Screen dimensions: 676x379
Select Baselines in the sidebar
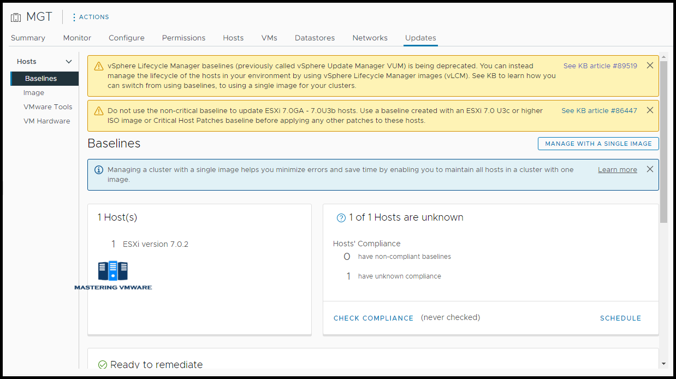45,79
